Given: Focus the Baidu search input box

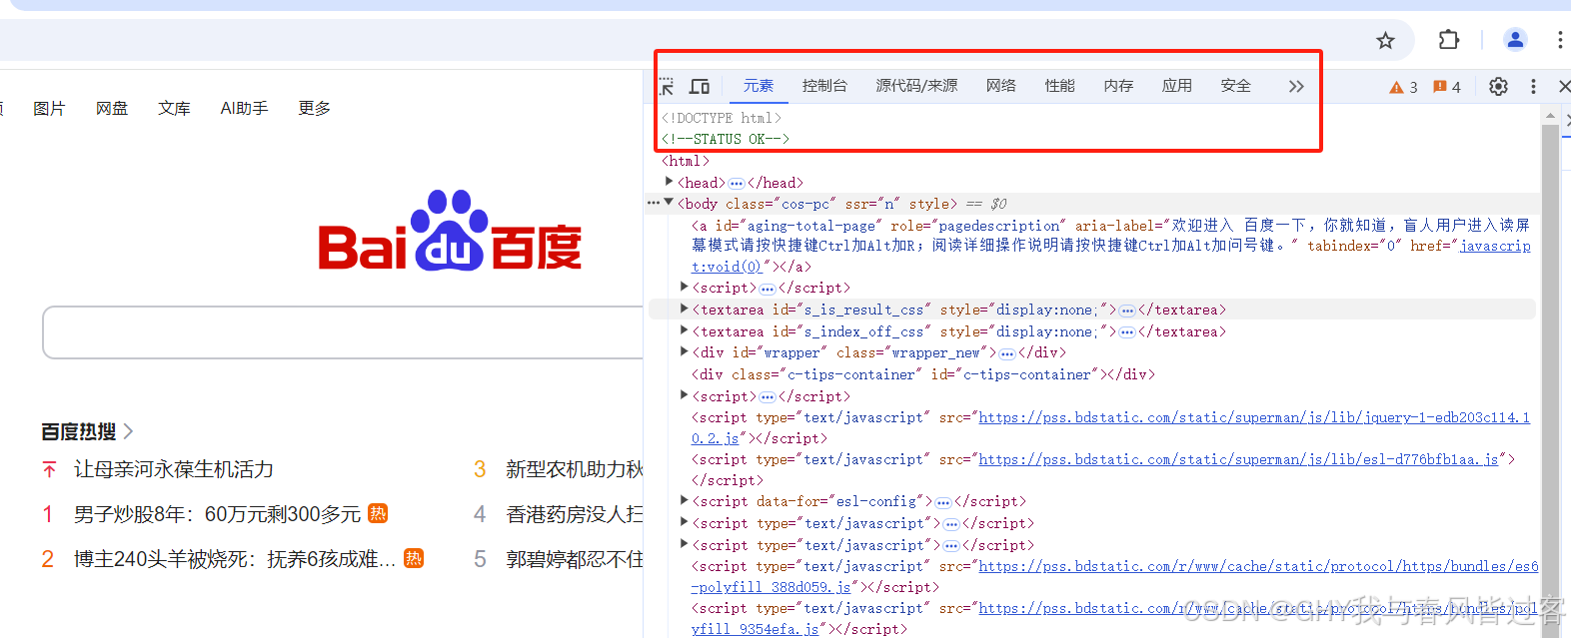Looking at the screenshot, I should (x=343, y=332).
